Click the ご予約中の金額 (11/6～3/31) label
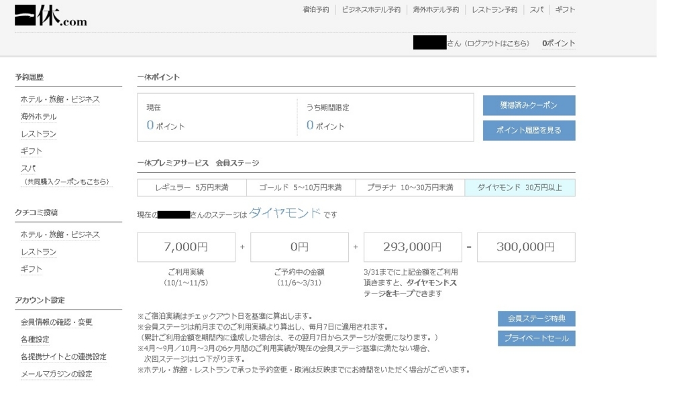 (299, 277)
